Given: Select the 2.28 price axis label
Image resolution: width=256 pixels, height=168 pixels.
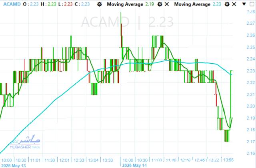Looking at the screenshot, I should coord(251,12).
